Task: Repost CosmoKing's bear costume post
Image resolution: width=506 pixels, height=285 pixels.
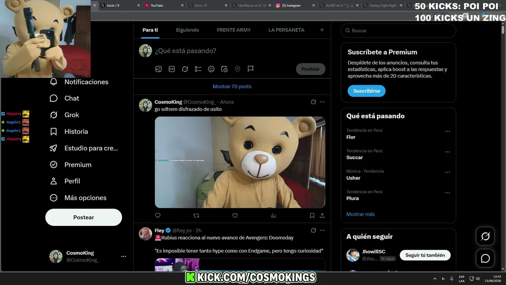Action: tap(196, 215)
